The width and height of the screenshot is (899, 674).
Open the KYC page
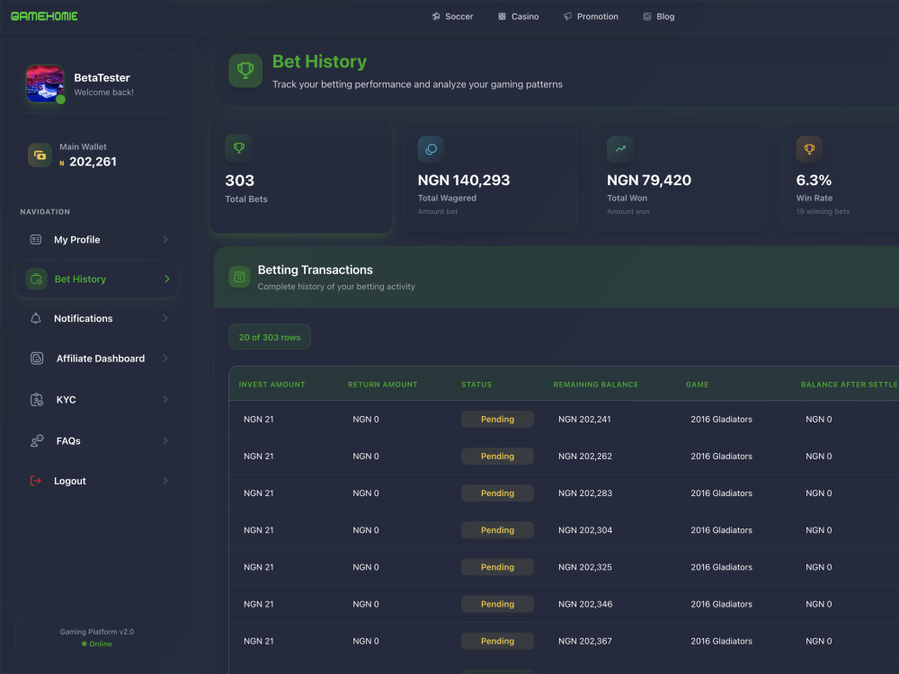tap(66, 400)
